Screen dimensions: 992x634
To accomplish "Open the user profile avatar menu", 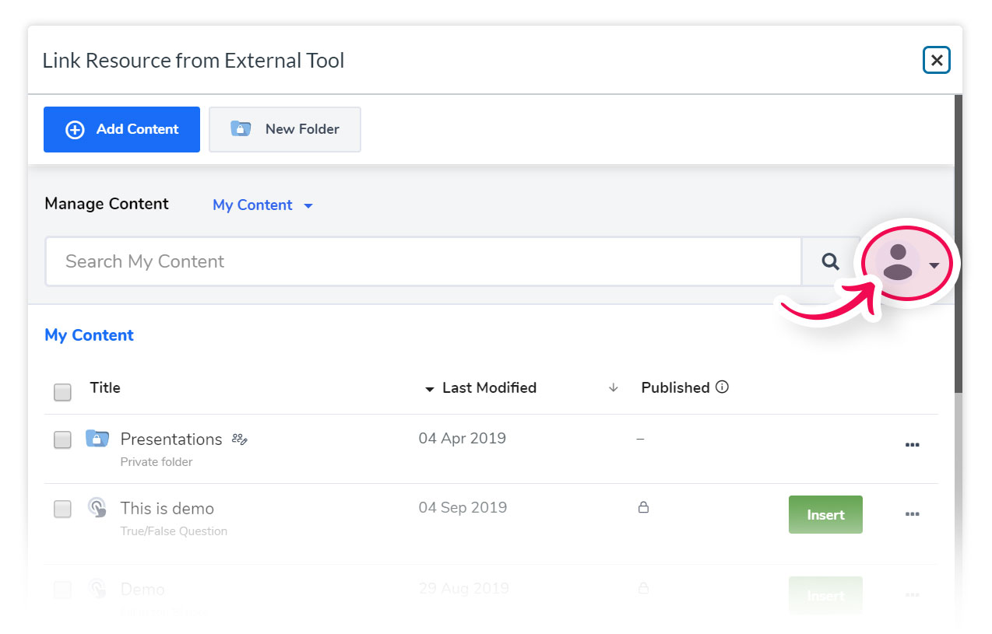I will pyautogui.click(x=899, y=262).
